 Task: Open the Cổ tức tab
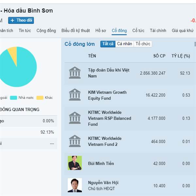138,31
